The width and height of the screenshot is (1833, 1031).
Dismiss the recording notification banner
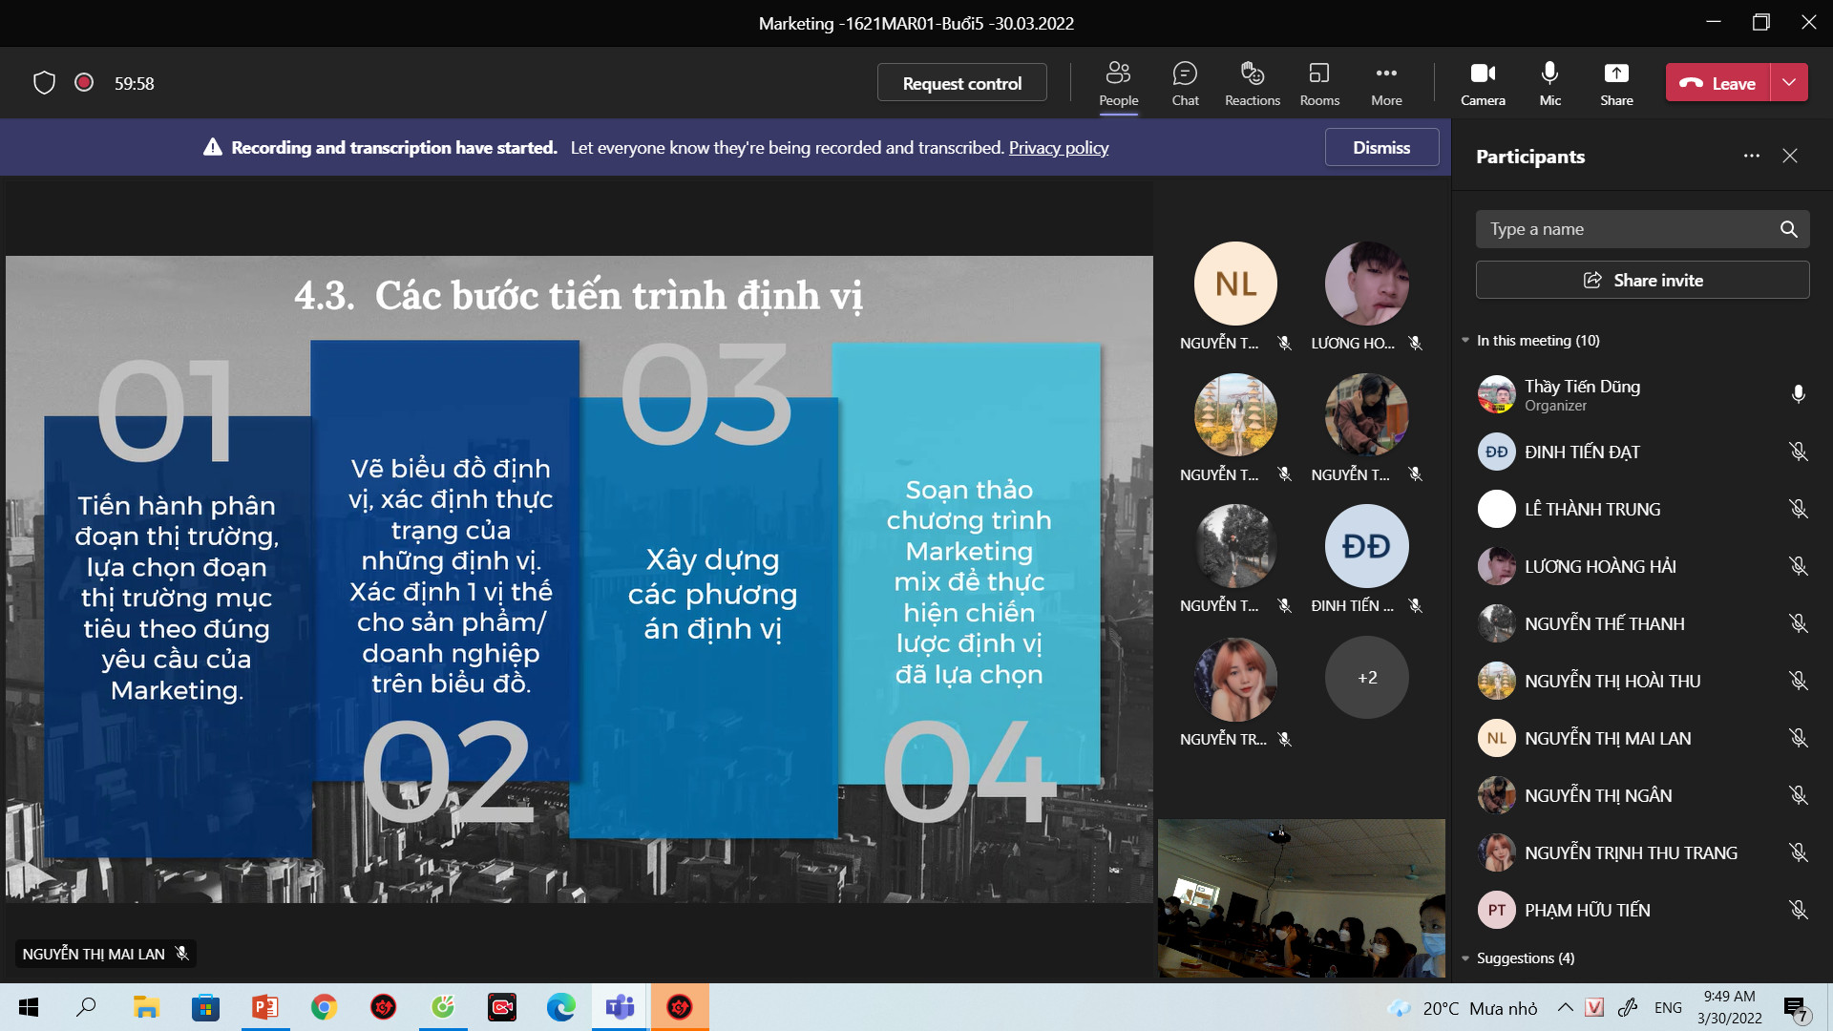coord(1380,148)
